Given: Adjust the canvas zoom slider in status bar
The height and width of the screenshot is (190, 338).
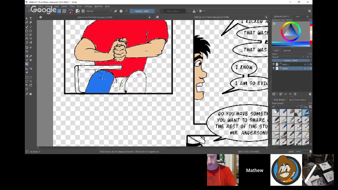Looking at the screenshot, I should [x=302, y=151].
